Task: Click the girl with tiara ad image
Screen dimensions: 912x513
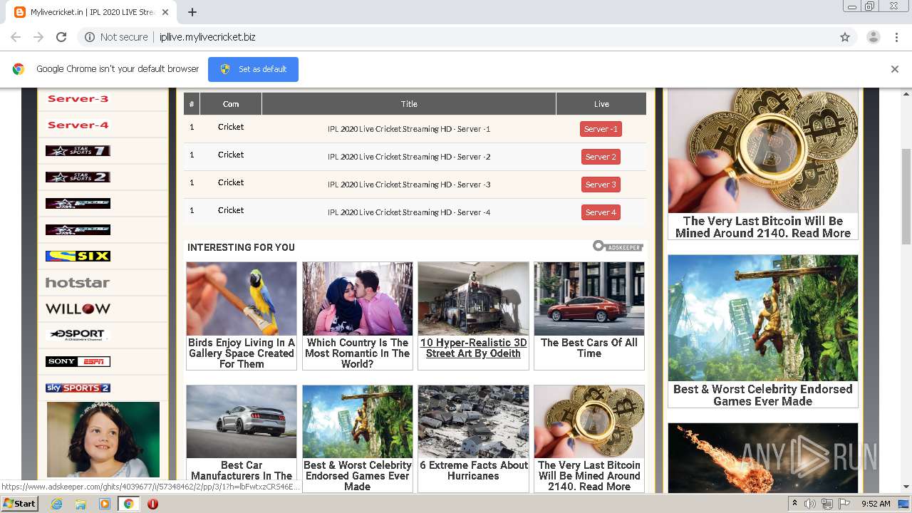Action: (103, 440)
